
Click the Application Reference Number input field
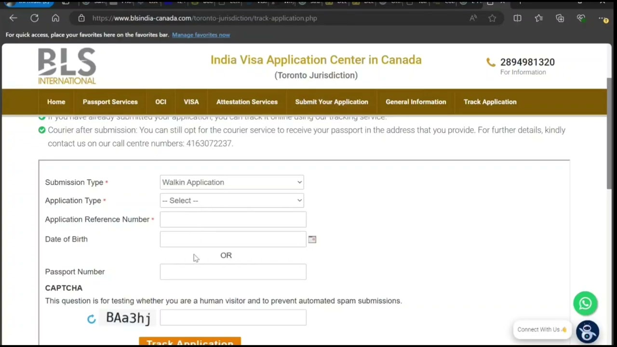click(x=233, y=219)
